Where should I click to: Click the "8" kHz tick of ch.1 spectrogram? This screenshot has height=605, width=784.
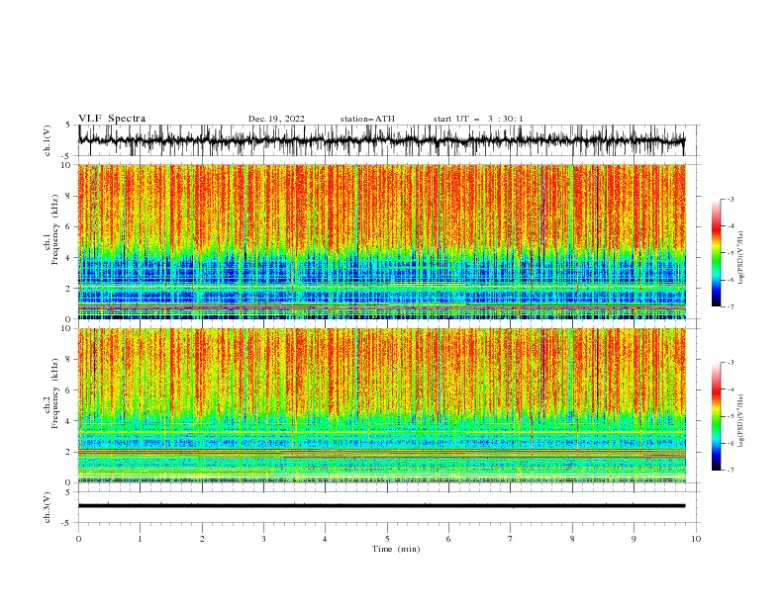coord(69,196)
